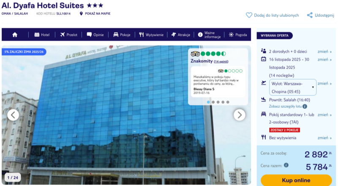338x186 pixels.
Task: Select the fourth review carousel dot
Action: [223, 102]
